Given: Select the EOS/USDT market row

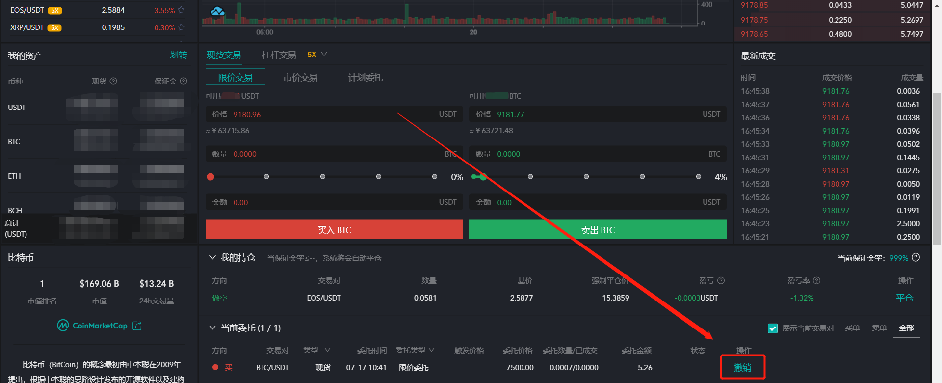Looking at the screenshot, I should pos(98,10).
